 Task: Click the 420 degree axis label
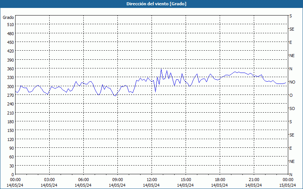(11, 51)
